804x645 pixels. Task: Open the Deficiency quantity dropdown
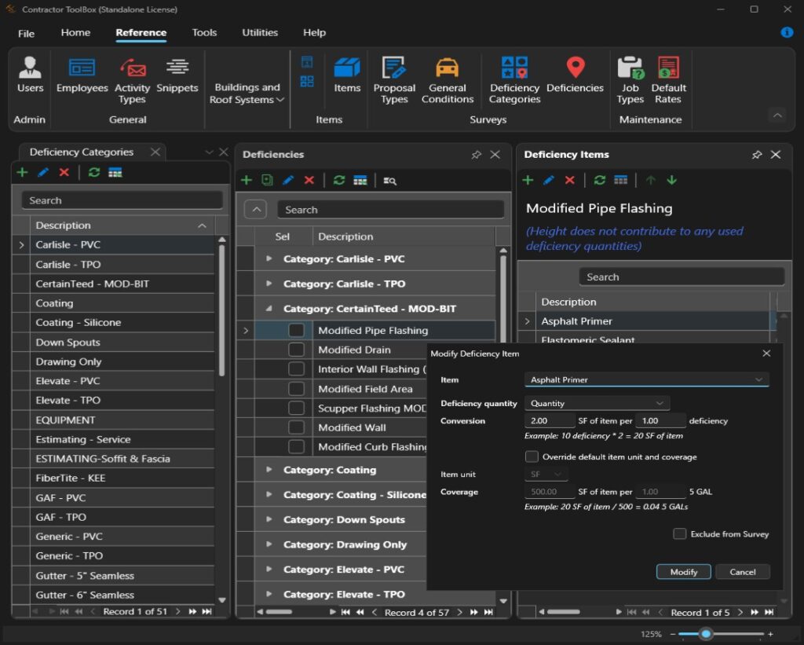click(x=596, y=403)
